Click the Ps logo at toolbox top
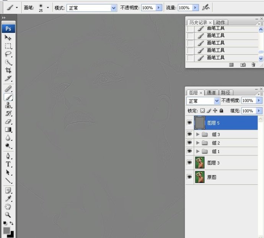 8,29
